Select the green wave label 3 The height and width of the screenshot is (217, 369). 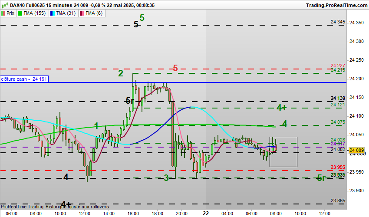click(x=166, y=178)
